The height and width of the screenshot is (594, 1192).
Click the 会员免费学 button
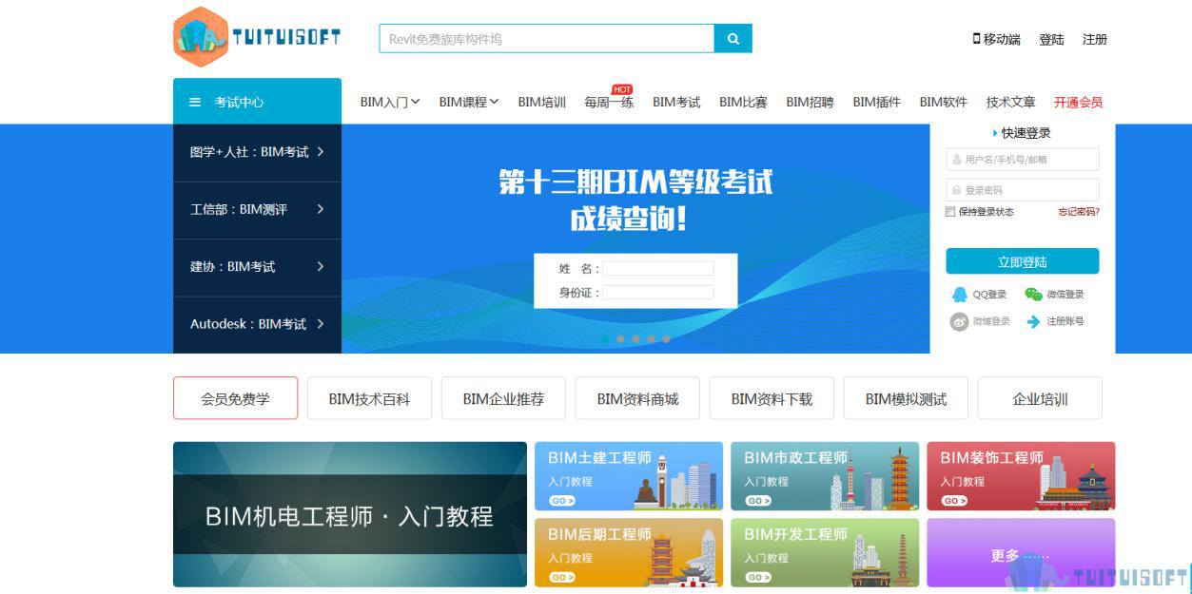(235, 398)
